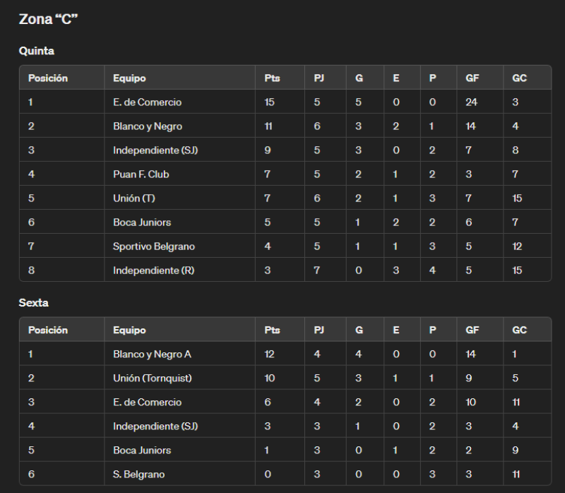The image size is (565, 493).
Task: Select the Unión (T) row in Quinta
Action: click(285, 198)
